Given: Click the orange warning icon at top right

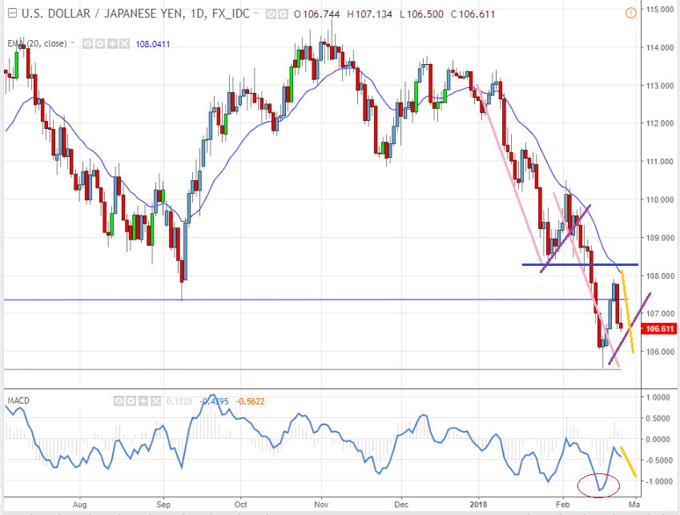Looking at the screenshot, I should 630,13.
